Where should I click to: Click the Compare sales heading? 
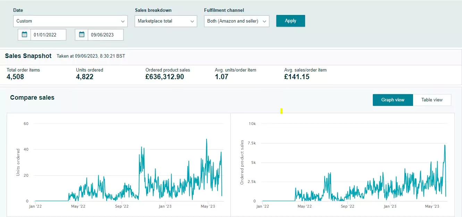(32, 98)
